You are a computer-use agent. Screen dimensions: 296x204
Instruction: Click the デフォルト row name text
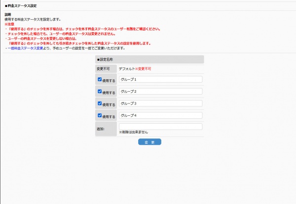(x=127, y=69)
